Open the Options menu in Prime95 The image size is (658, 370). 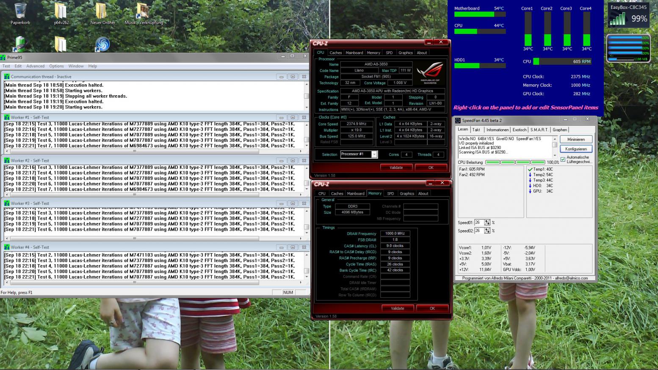[x=56, y=66]
